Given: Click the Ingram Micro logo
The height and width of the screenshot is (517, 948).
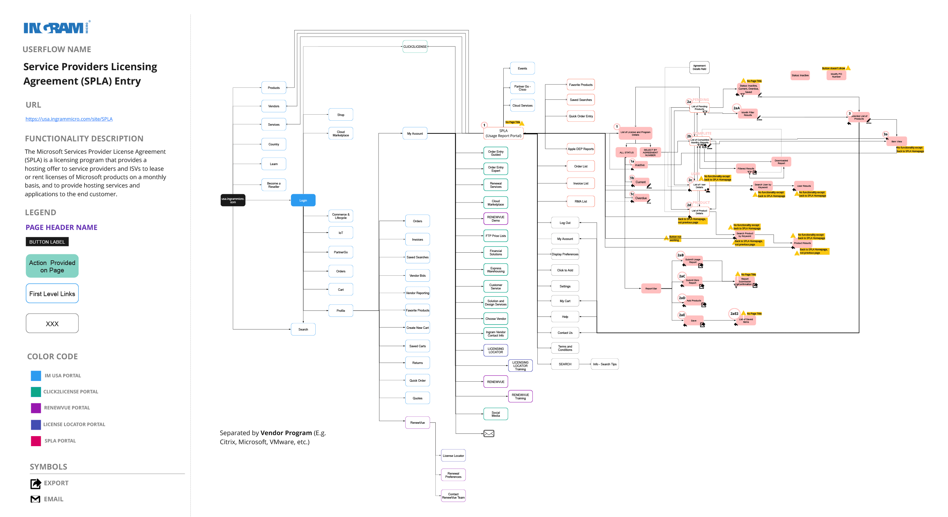Looking at the screenshot, I should point(57,28).
